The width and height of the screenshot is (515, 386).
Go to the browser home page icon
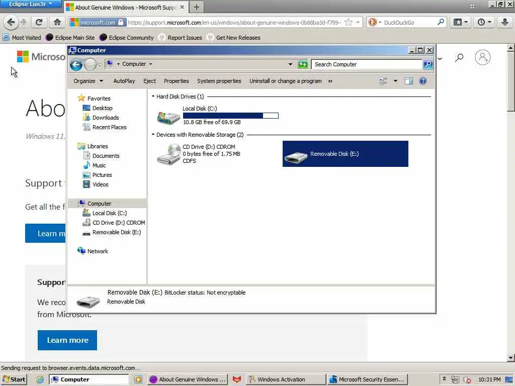(x=57, y=22)
